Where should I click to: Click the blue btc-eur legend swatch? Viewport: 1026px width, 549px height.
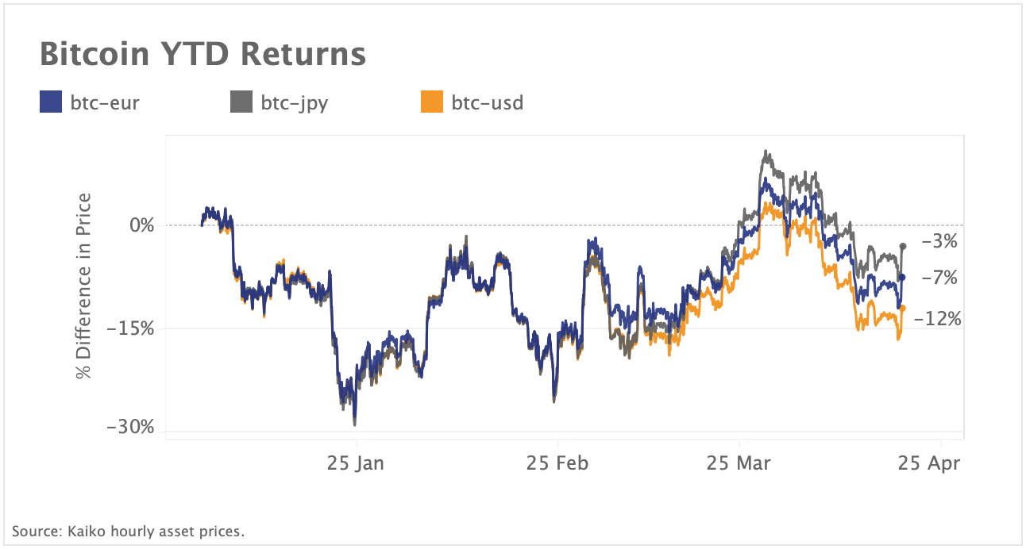[51, 102]
